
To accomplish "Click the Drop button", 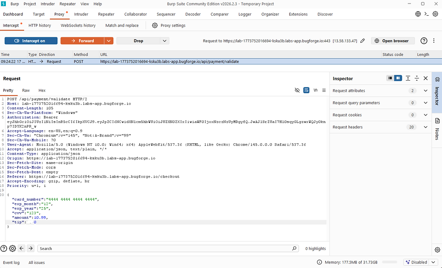I will pos(138,41).
